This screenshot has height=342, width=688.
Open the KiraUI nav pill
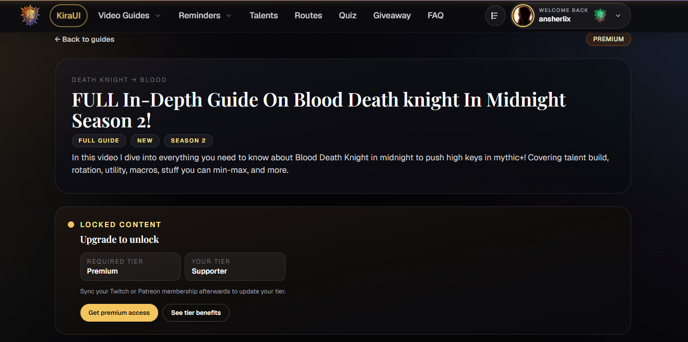68,16
